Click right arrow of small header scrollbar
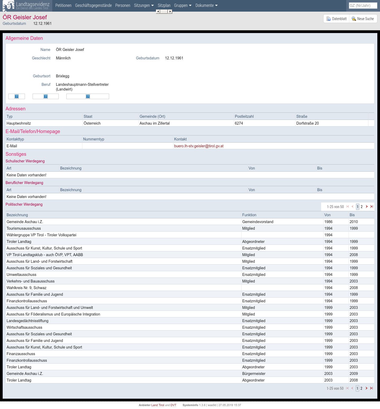The width and height of the screenshot is (380, 409). (170, 11)
